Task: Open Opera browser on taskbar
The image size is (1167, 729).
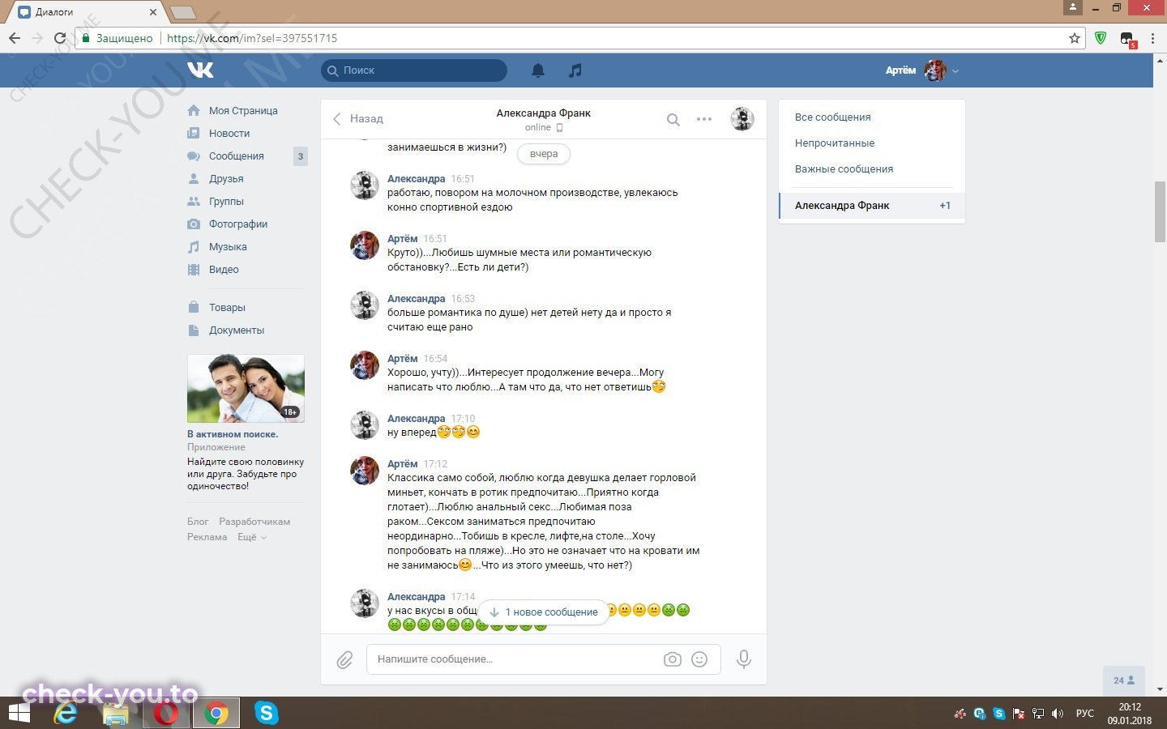Action: tap(166, 713)
